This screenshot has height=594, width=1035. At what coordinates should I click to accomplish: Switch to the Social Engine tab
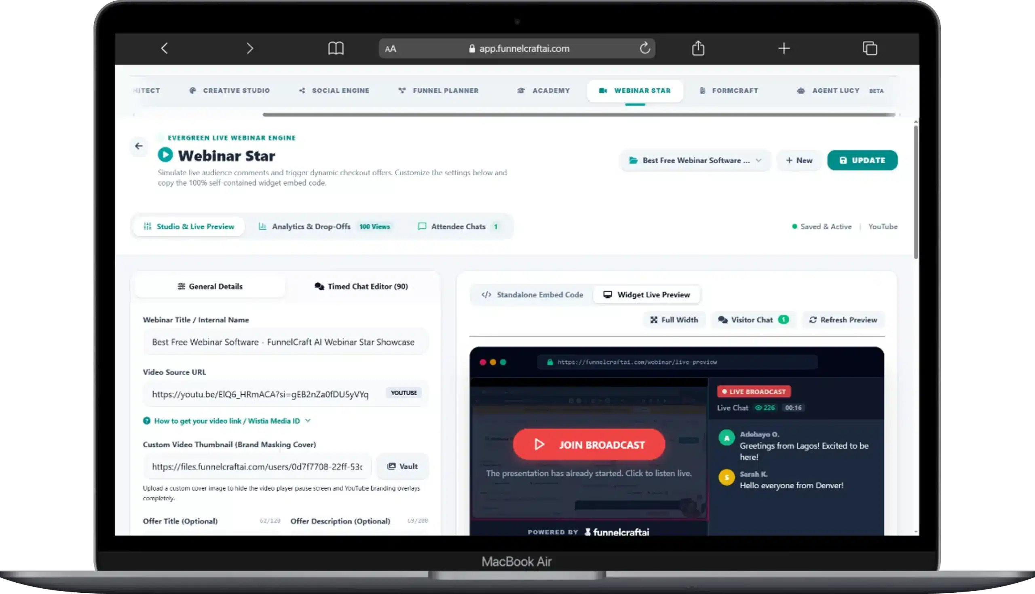pyautogui.click(x=334, y=91)
